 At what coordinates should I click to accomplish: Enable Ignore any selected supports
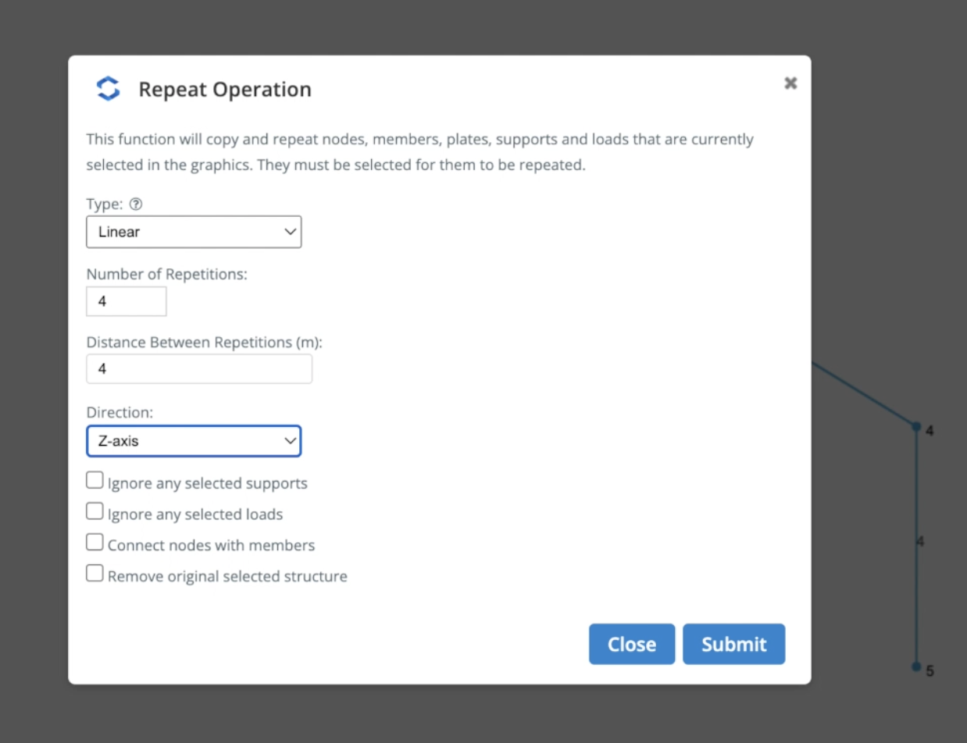[x=95, y=481]
